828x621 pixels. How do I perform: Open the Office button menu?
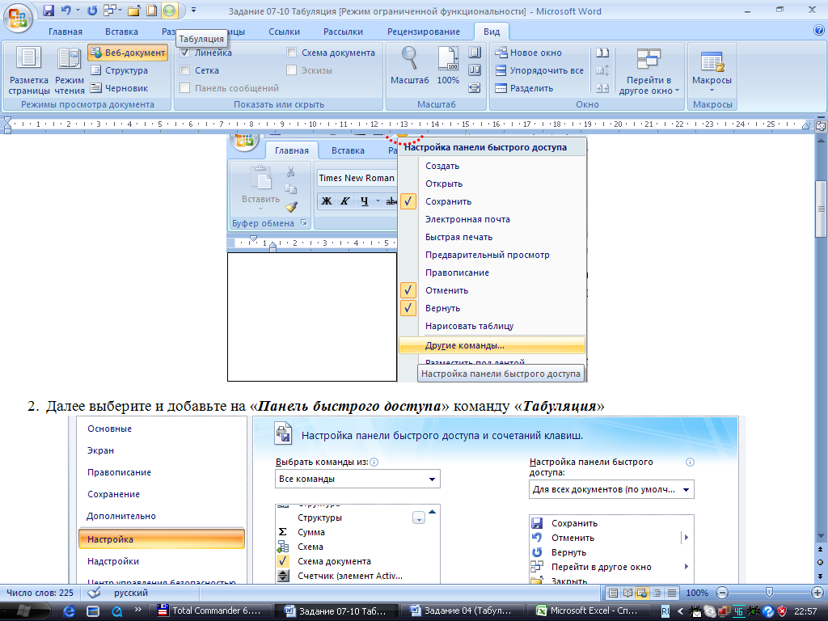point(18,17)
